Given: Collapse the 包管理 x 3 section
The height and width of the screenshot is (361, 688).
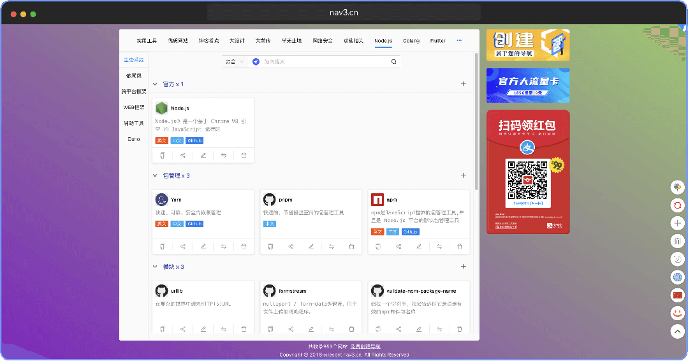Looking at the screenshot, I should [x=155, y=175].
